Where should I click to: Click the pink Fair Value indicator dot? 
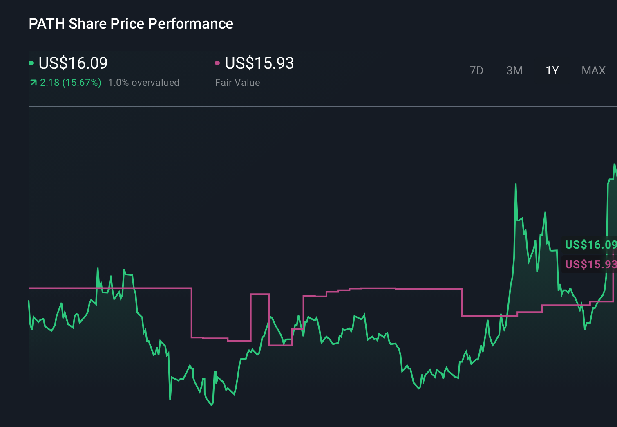[x=218, y=63]
